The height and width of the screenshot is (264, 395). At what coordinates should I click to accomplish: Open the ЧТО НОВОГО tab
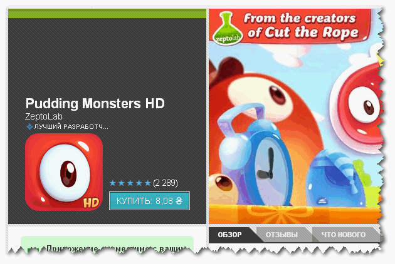tap(344, 235)
